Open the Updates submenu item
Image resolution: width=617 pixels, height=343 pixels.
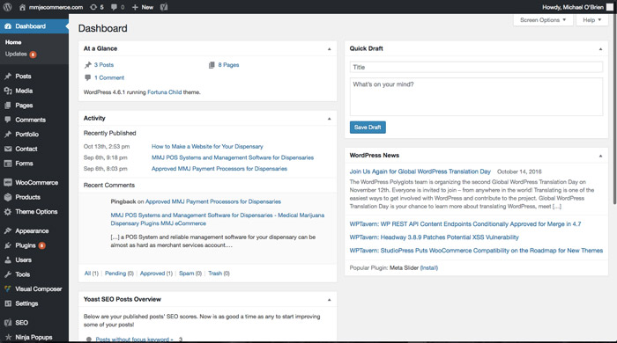coord(16,55)
